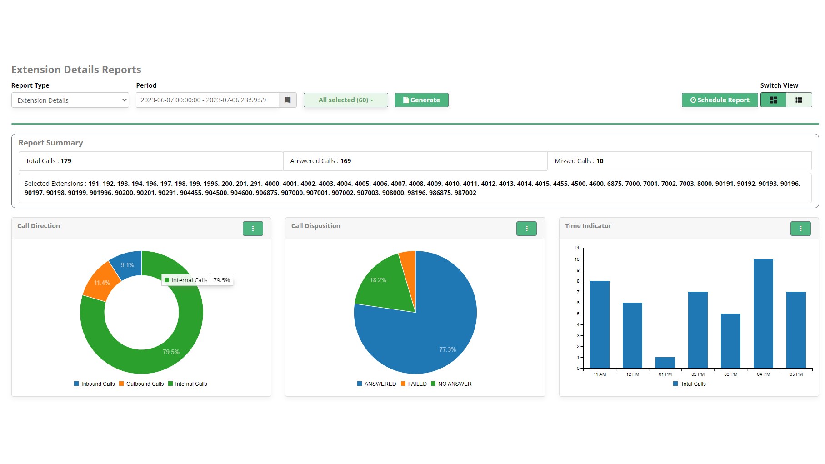The width and height of the screenshot is (825, 464).
Task: Click the Answered Calls : 169 cell
Action: click(x=415, y=161)
